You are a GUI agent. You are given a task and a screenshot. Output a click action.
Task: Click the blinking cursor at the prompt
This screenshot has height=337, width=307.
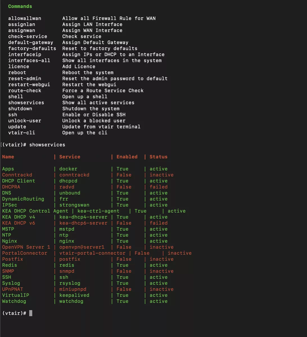coord(31,313)
